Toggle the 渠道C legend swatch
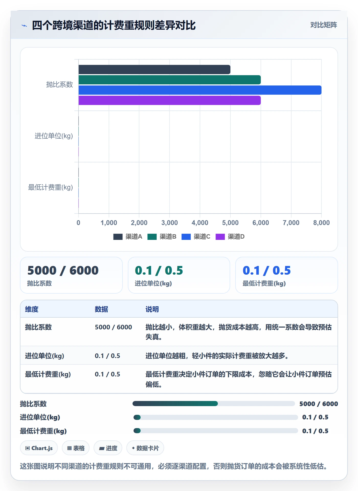The height and width of the screenshot is (491, 358). point(186,237)
